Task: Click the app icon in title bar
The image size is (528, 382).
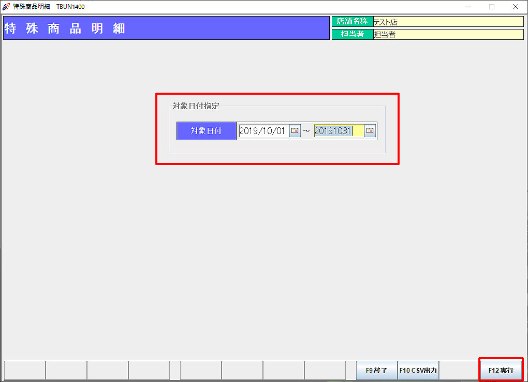Action: point(6,6)
